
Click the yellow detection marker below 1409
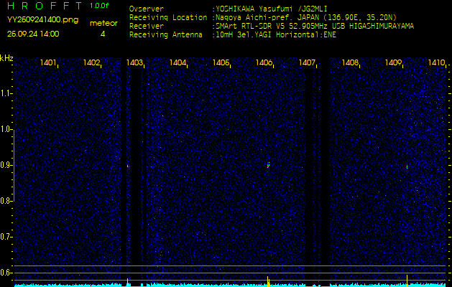(407, 281)
